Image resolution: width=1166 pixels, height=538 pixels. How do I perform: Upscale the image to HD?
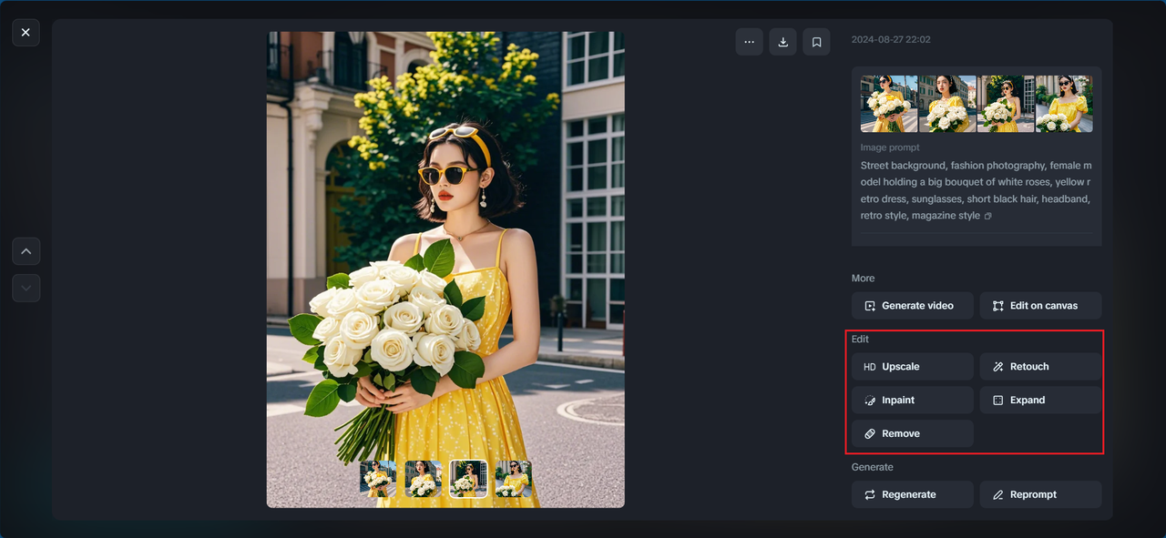pyautogui.click(x=912, y=367)
